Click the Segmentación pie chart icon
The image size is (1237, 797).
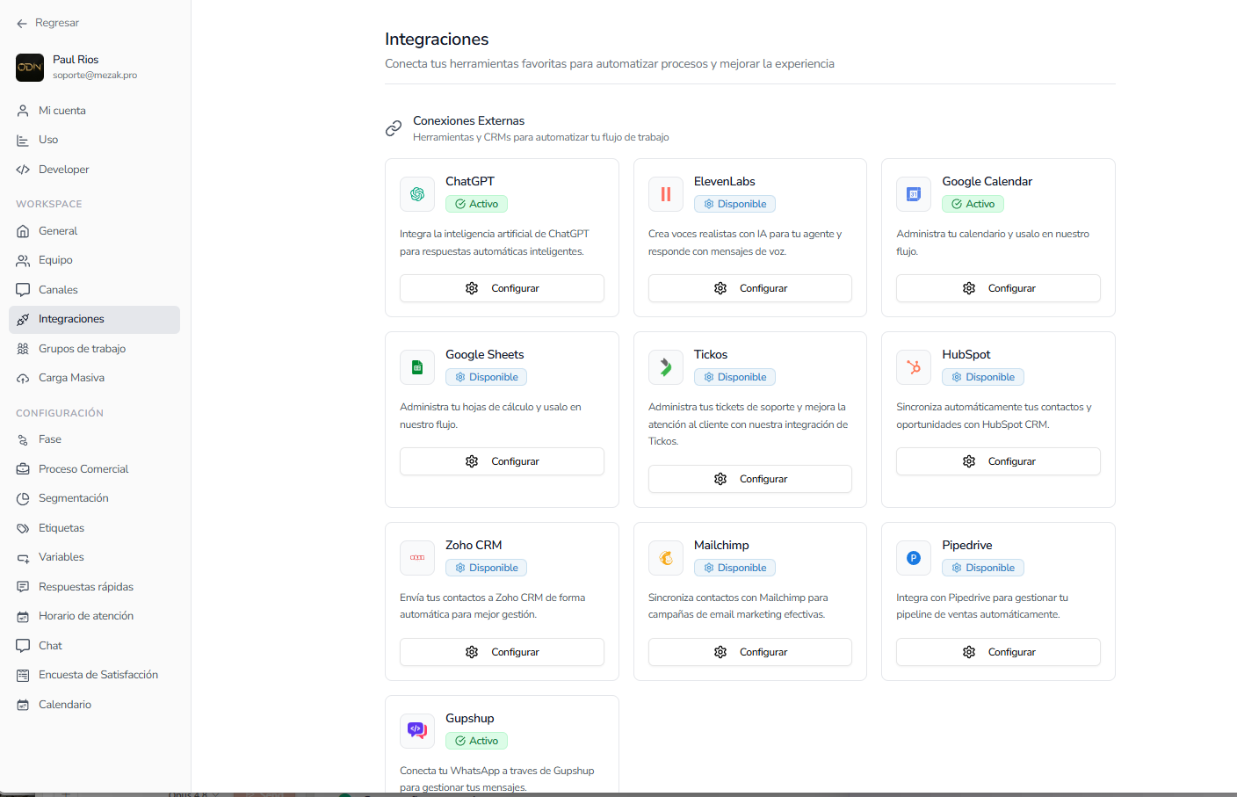point(23,498)
